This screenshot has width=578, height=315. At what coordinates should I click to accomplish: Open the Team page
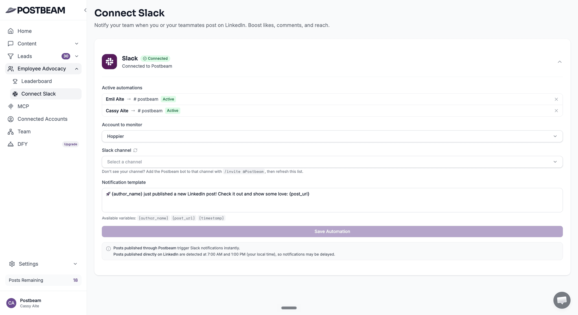(43, 132)
